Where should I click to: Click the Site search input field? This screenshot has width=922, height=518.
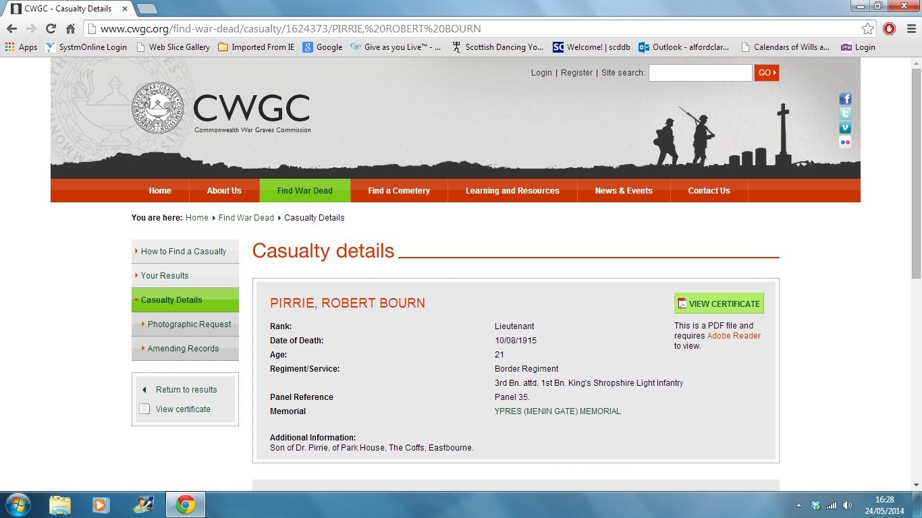(700, 73)
